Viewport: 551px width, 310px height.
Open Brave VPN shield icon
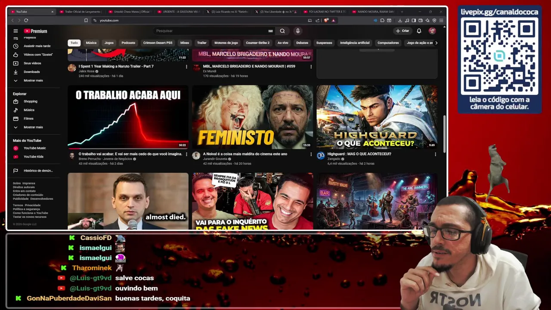tap(434, 20)
